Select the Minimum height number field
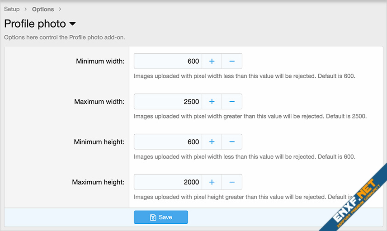 click(168, 142)
